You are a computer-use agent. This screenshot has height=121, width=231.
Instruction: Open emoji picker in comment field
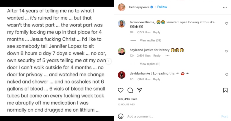tap(121, 116)
